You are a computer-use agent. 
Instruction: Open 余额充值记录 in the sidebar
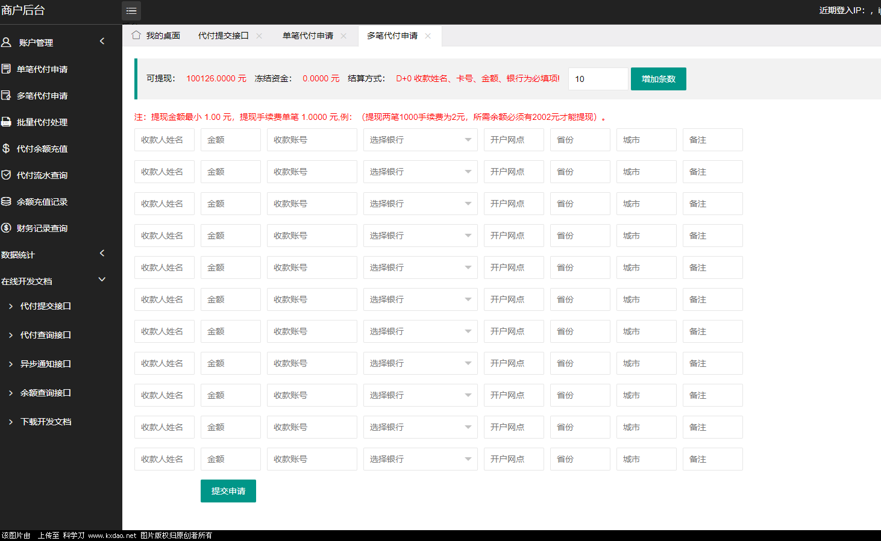[x=42, y=202]
